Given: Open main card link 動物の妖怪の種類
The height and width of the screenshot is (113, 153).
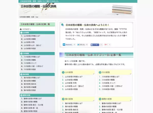Looking at the screenshot, I should click(109, 106).
